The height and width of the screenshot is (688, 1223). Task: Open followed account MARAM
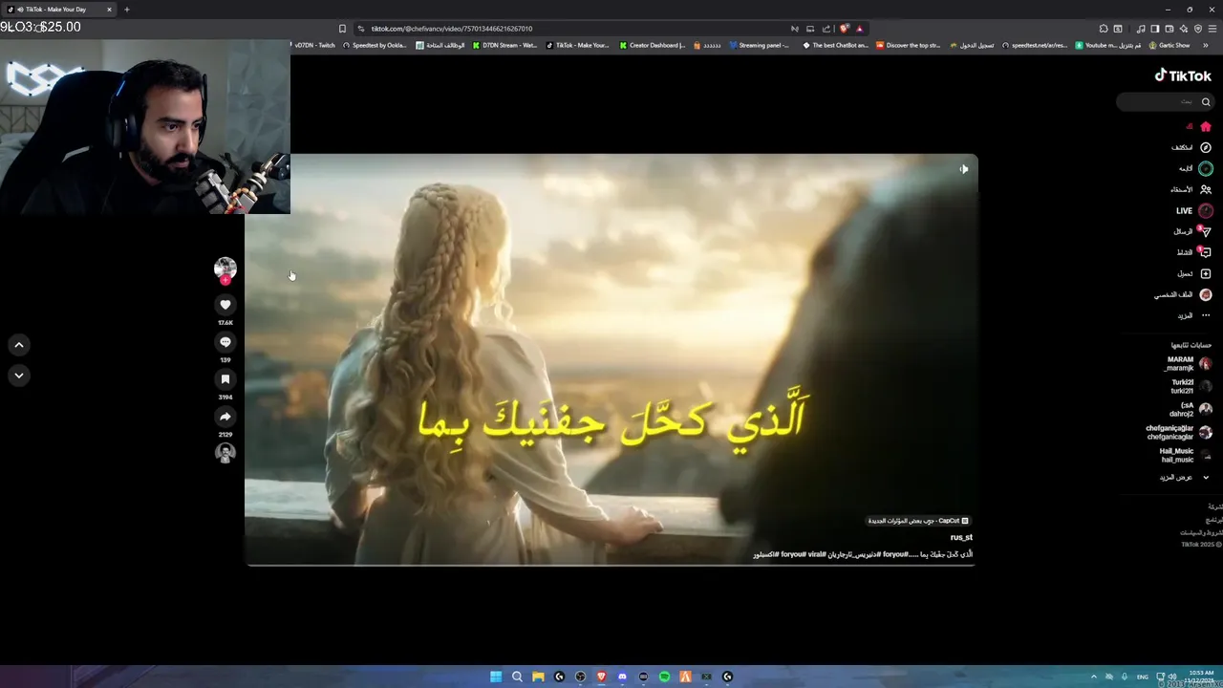tap(1188, 364)
